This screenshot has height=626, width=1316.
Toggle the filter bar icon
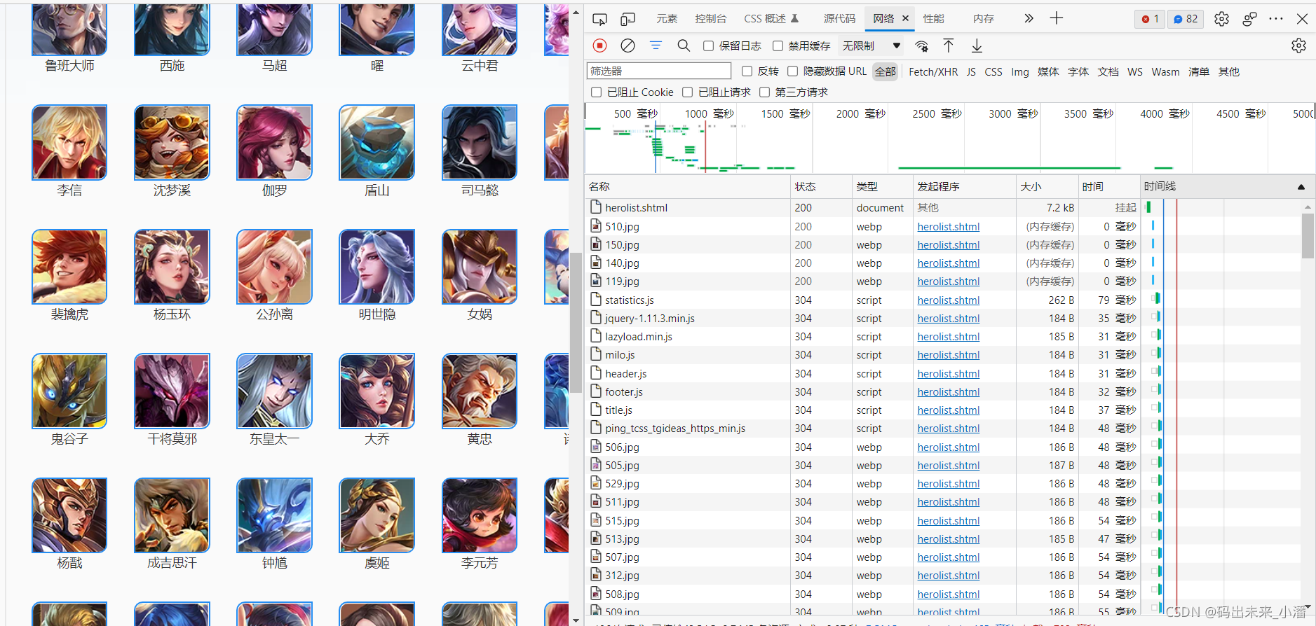click(x=656, y=46)
